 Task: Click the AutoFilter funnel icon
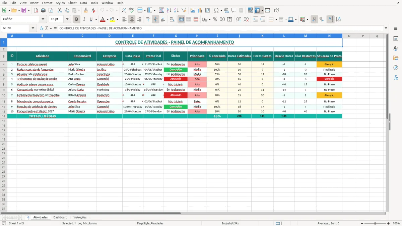pyautogui.click(x=184, y=10)
